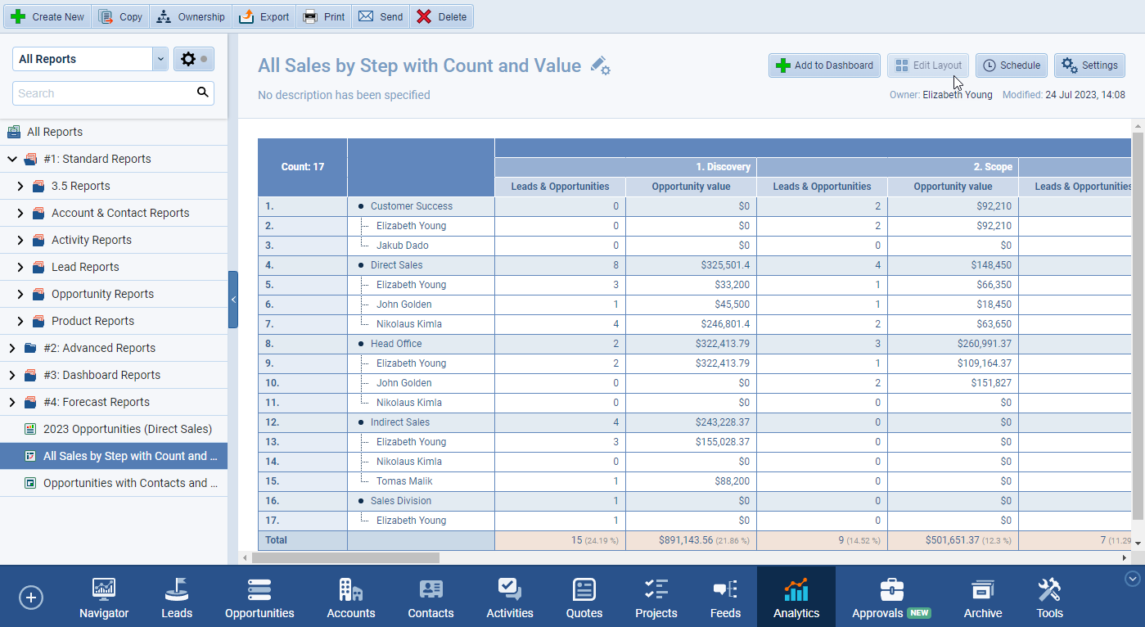Open the Opportunities module
The width and height of the screenshot is (1145, 627).
(259, 598)
